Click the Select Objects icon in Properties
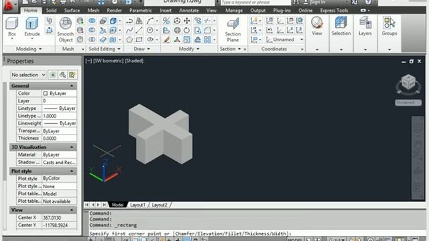The image size is (429, 241). (x=62, y=74)
